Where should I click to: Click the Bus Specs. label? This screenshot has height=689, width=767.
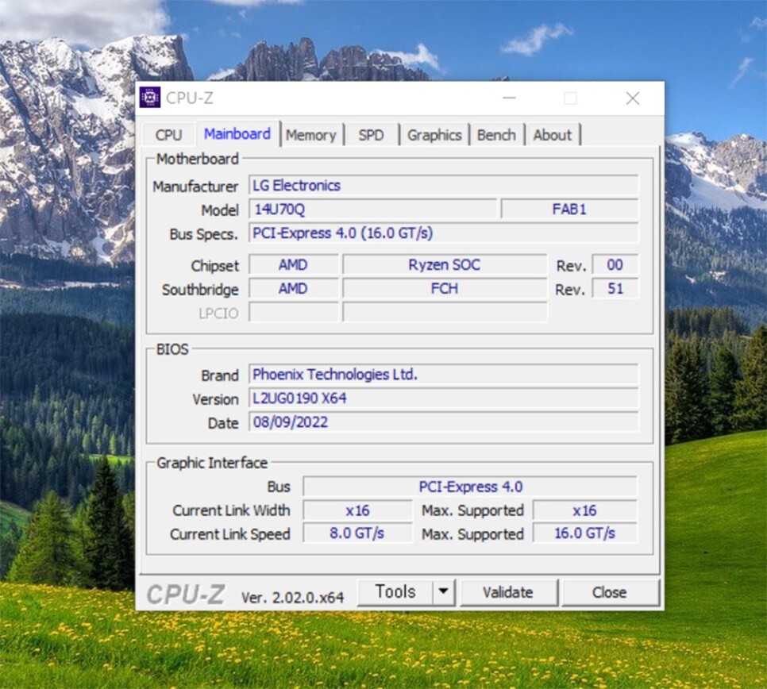(203, 235)
